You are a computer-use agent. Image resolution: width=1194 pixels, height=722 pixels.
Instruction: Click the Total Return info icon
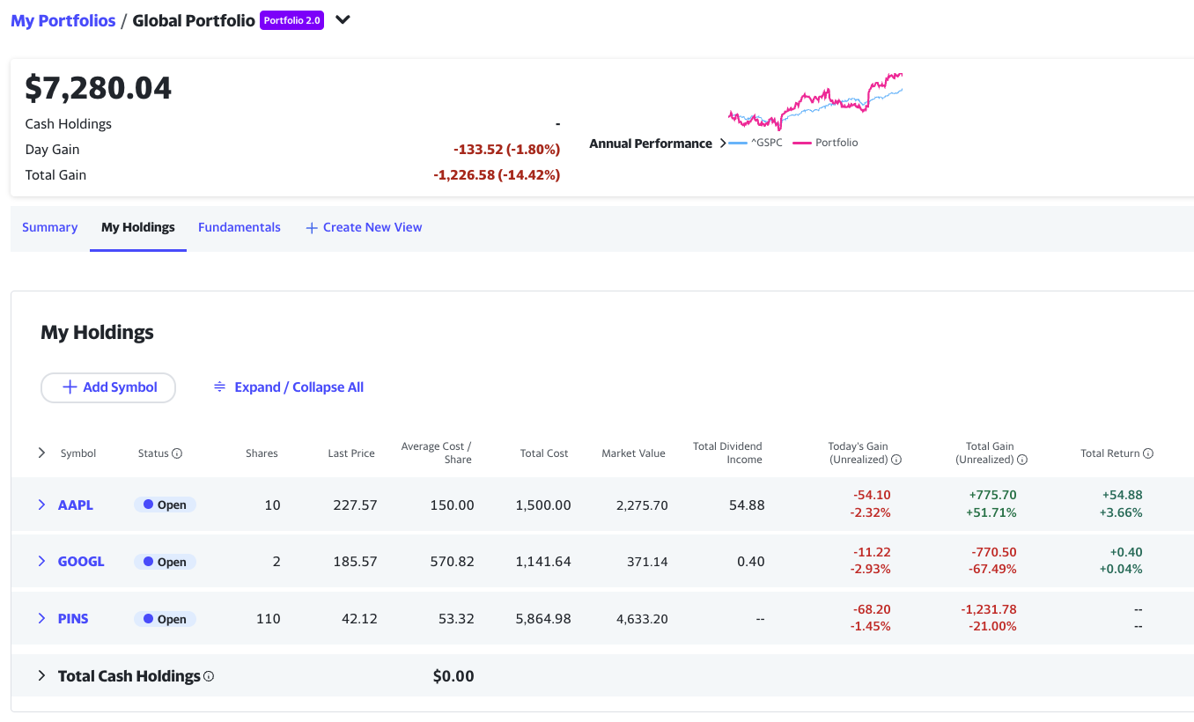click(1148, 453)
